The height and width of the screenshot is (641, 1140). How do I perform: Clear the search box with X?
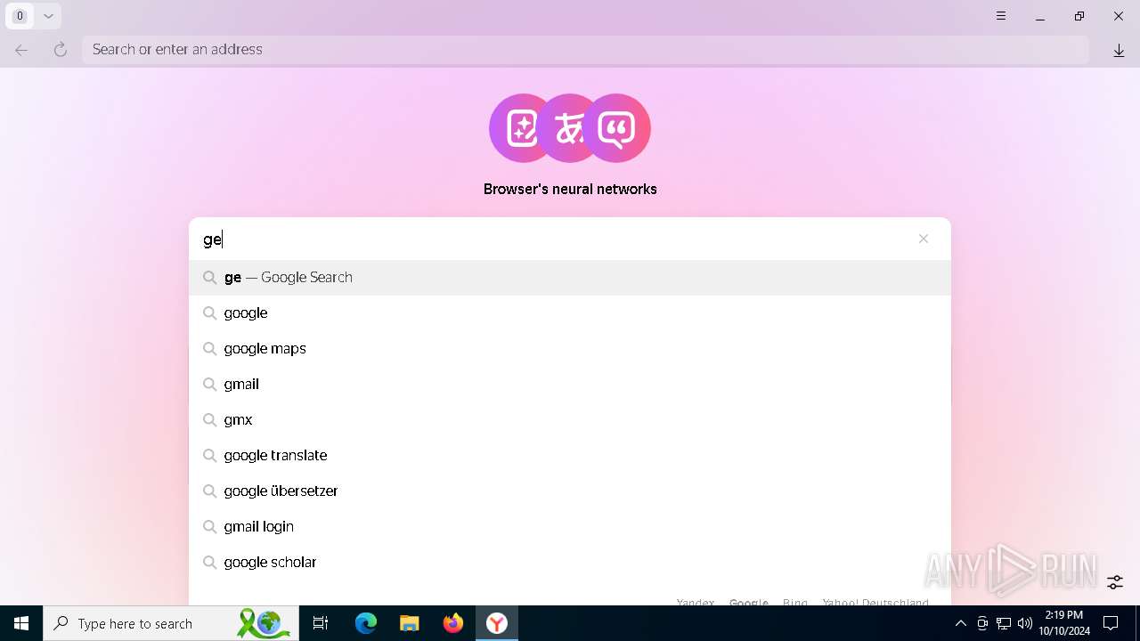pos(924,239)
